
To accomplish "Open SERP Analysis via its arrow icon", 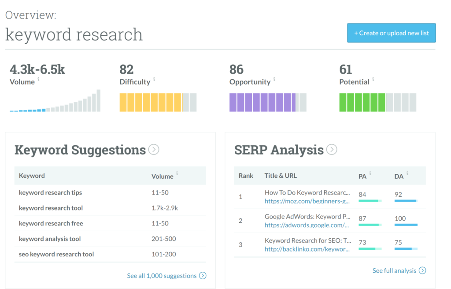I will [332, 150].
